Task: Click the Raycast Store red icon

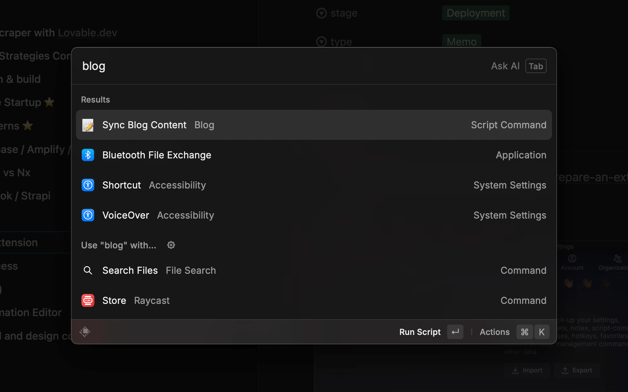Action: (x=88, y=300)
